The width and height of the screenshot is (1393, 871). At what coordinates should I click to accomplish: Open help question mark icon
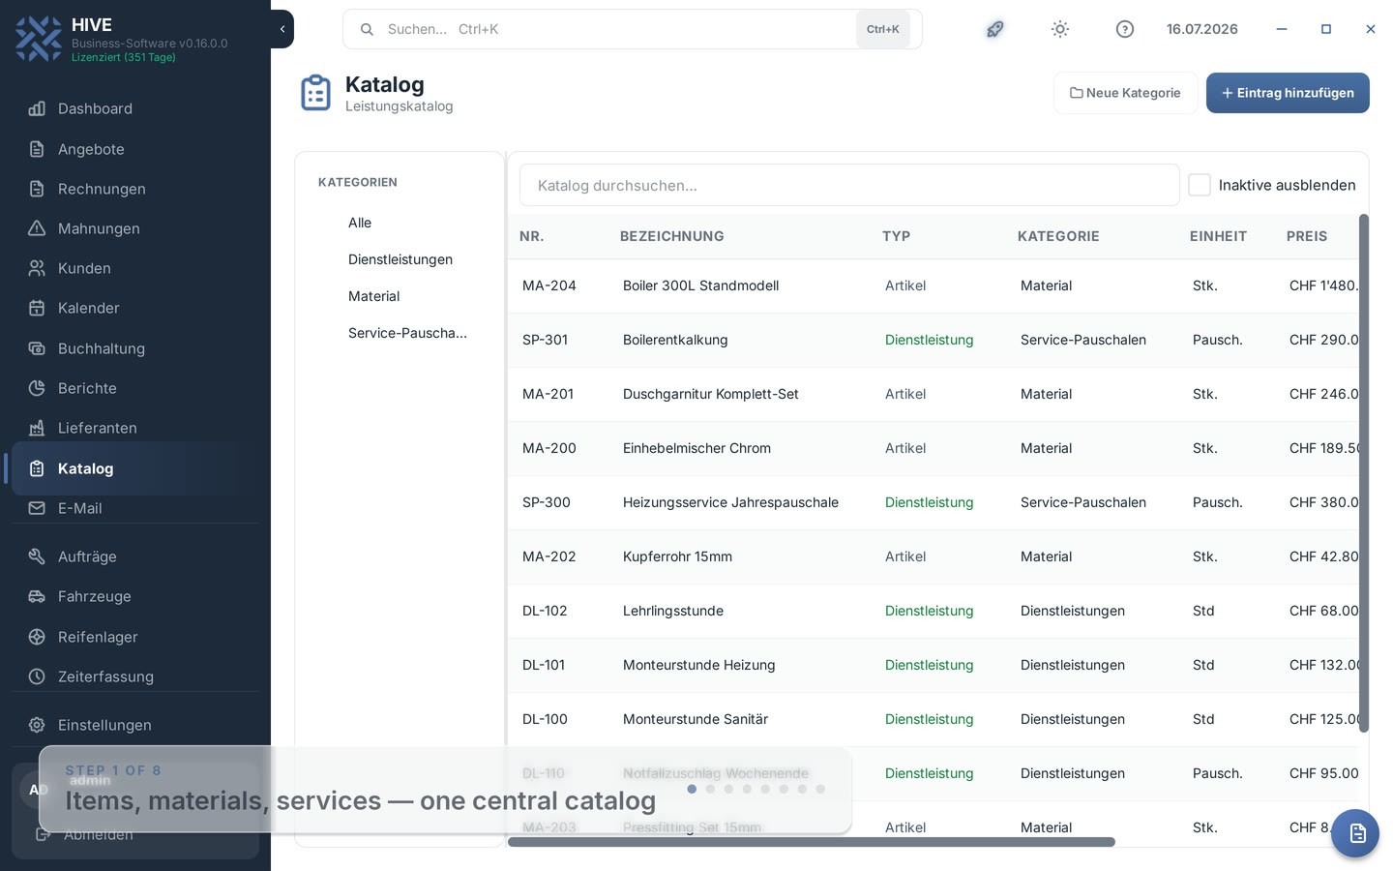(1125, 29)
